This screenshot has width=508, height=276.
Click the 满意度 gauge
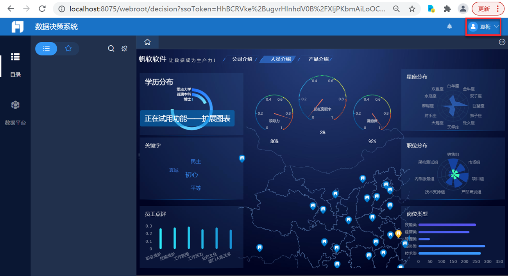click(372, 112)
